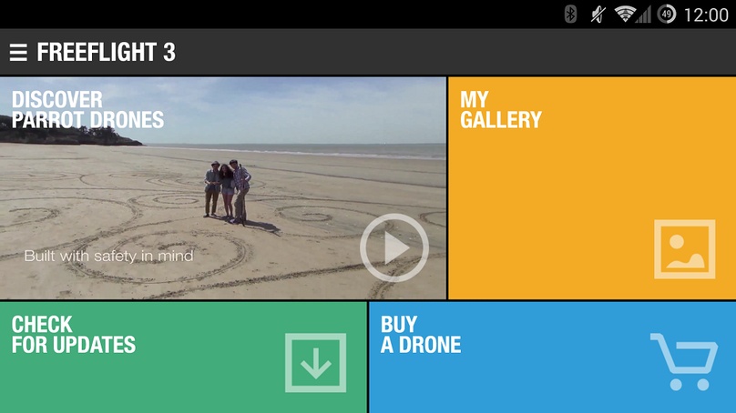Image resolution: width=736 pixels, height=413 pixels.
Task: Tap the cellular signal bars icon
Action: coord(643,15)
